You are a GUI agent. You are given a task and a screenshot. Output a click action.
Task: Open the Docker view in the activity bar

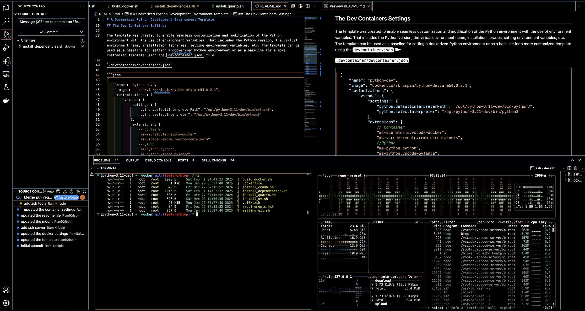[6, 100]
